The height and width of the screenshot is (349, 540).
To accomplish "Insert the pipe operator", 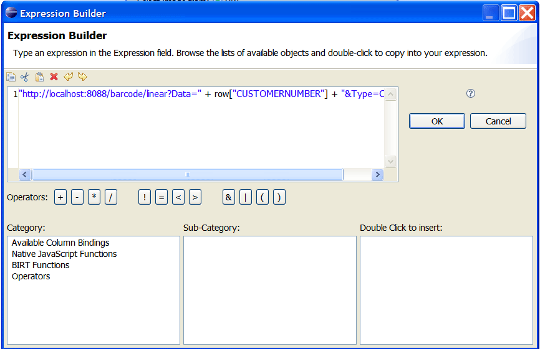I will point(246,197).
